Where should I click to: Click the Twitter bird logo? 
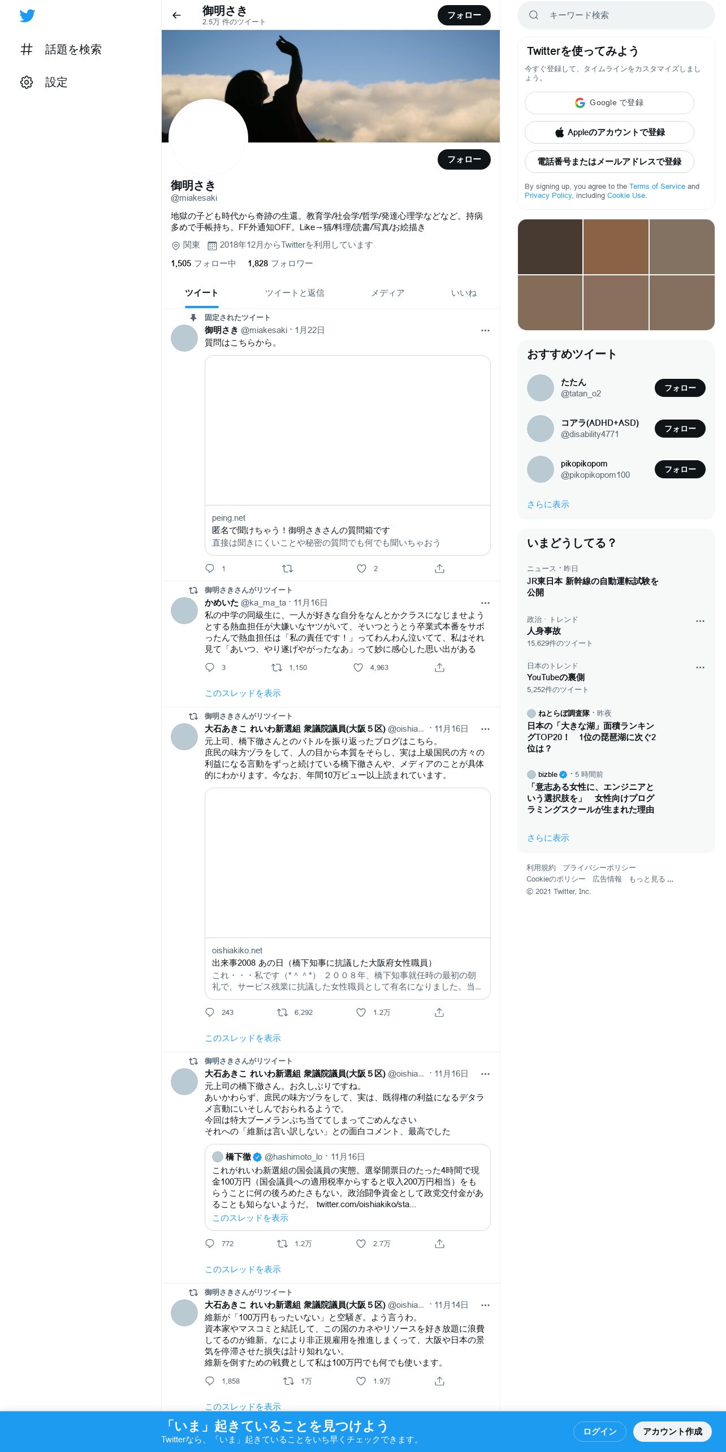27,16
